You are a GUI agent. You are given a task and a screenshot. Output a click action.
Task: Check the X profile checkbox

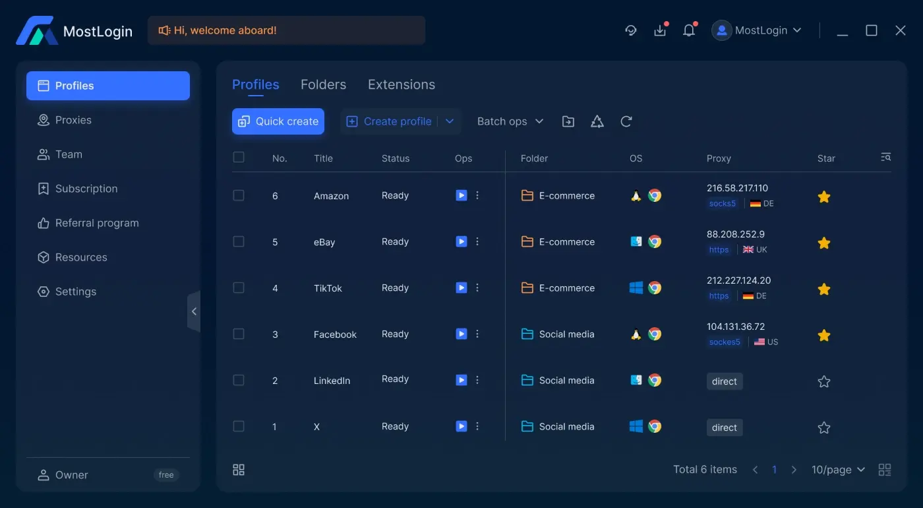tap(239, 426)
